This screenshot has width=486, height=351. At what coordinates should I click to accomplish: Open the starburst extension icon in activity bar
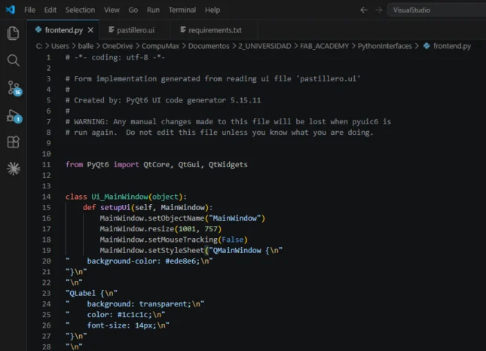(14, 169)
